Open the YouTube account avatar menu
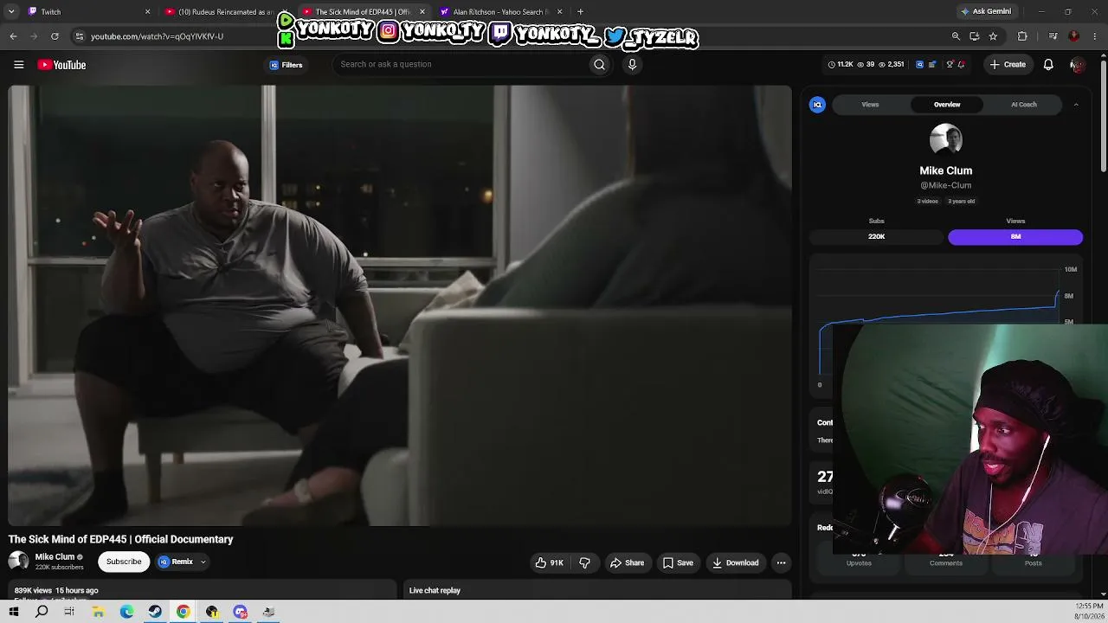Screen dimensions: 1108x623 (1076, 65)
